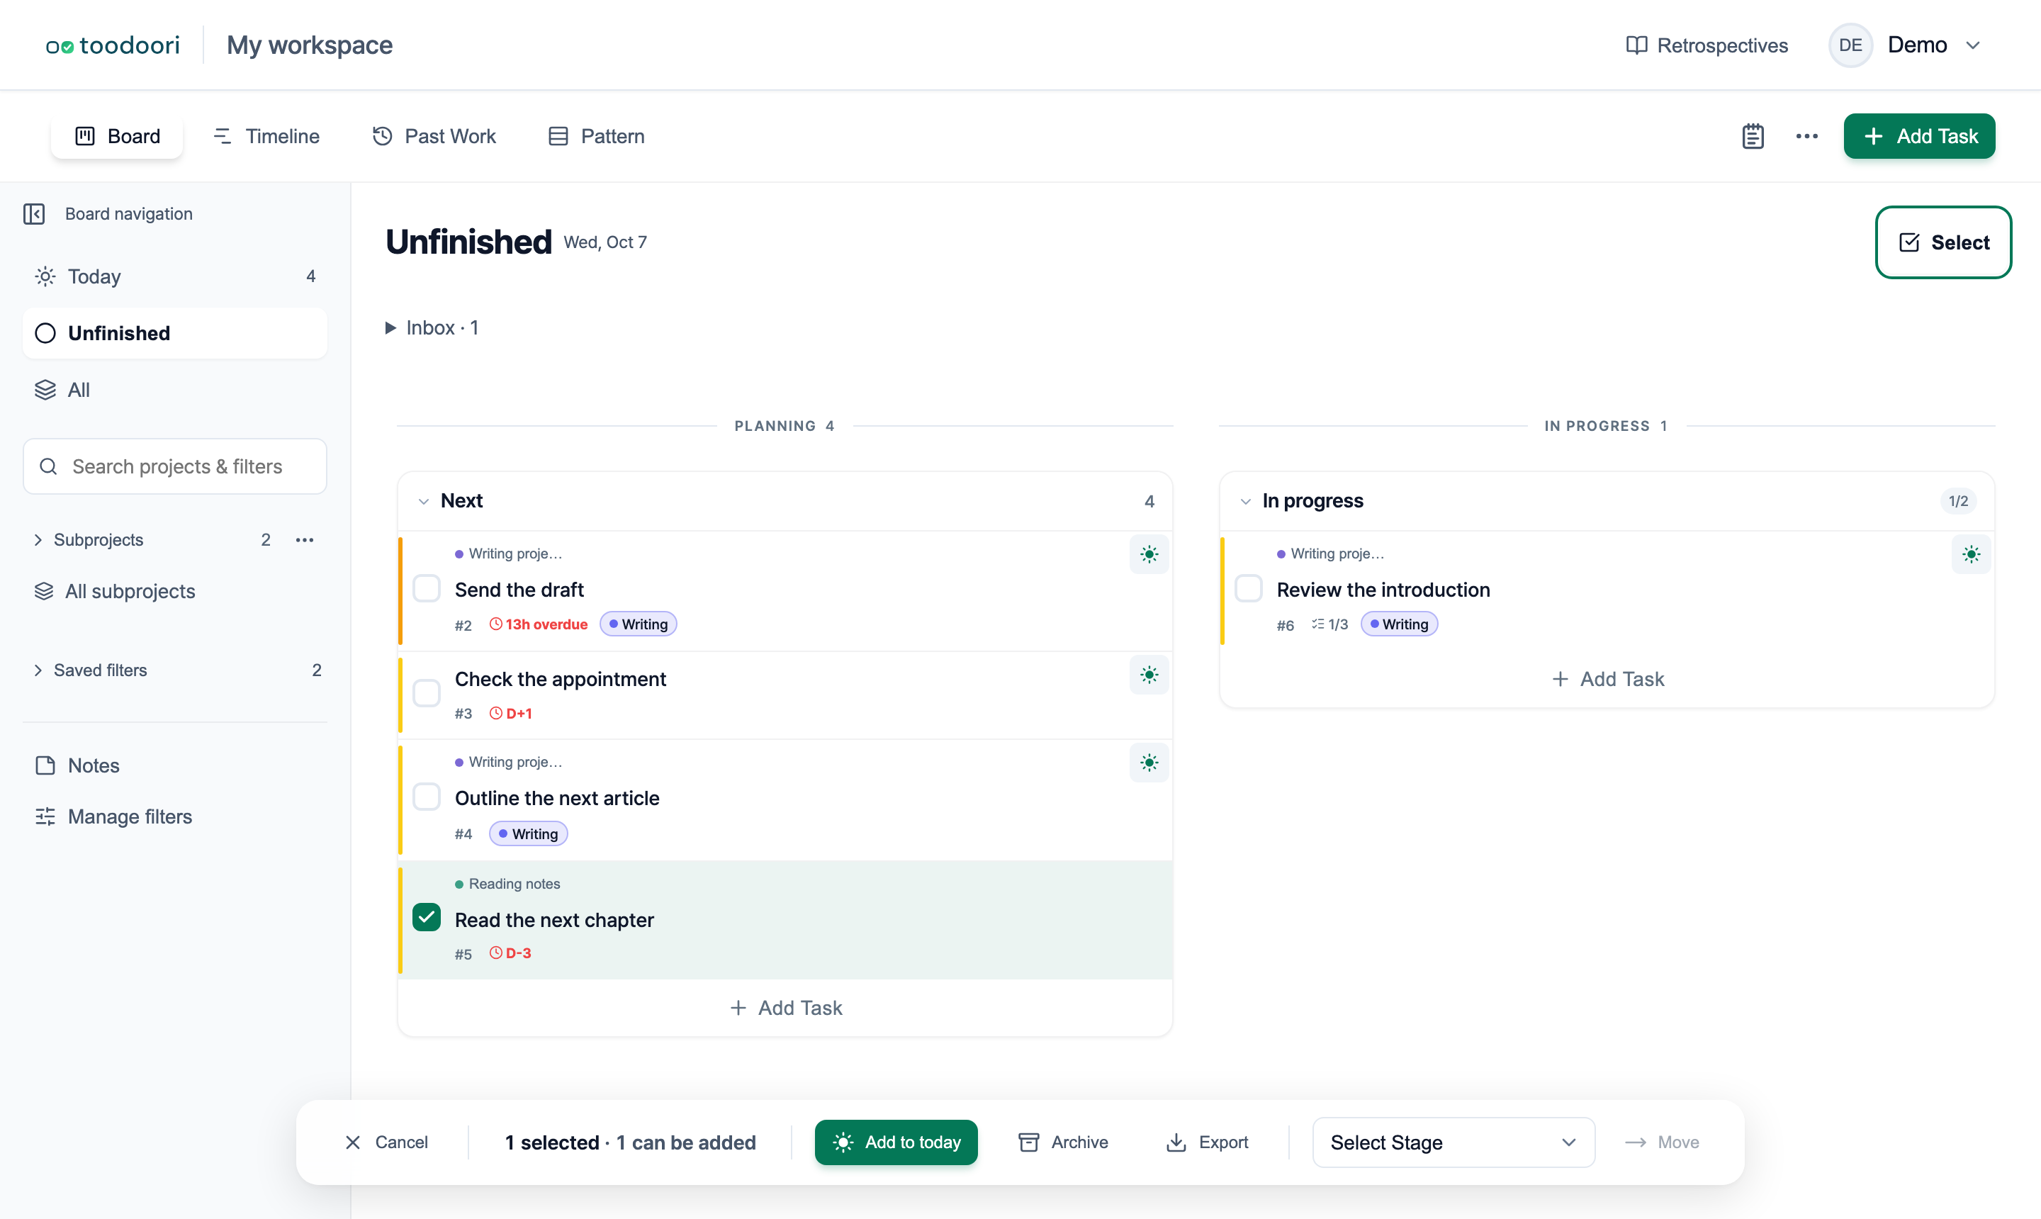Click the Search projects & filters field
The height and width of the screenshot is (1219, 2041).
point(175,466)
